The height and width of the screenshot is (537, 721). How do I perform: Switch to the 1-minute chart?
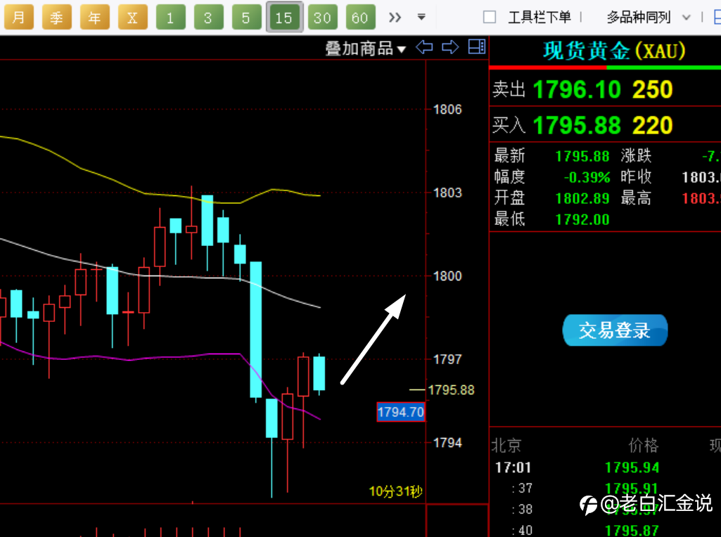coord(171,18)
